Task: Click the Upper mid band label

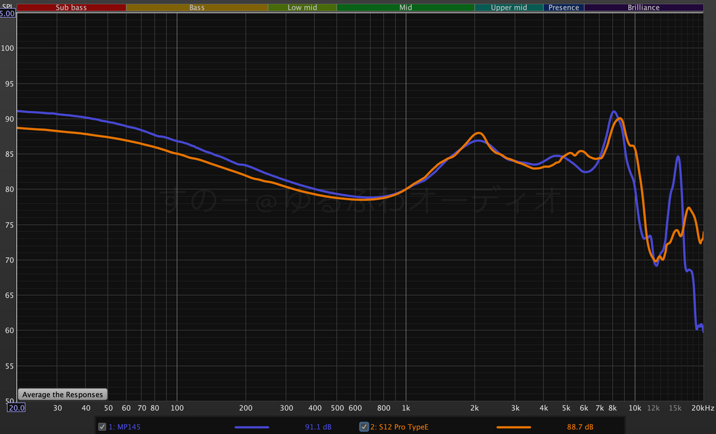Action: click(509, 8)
